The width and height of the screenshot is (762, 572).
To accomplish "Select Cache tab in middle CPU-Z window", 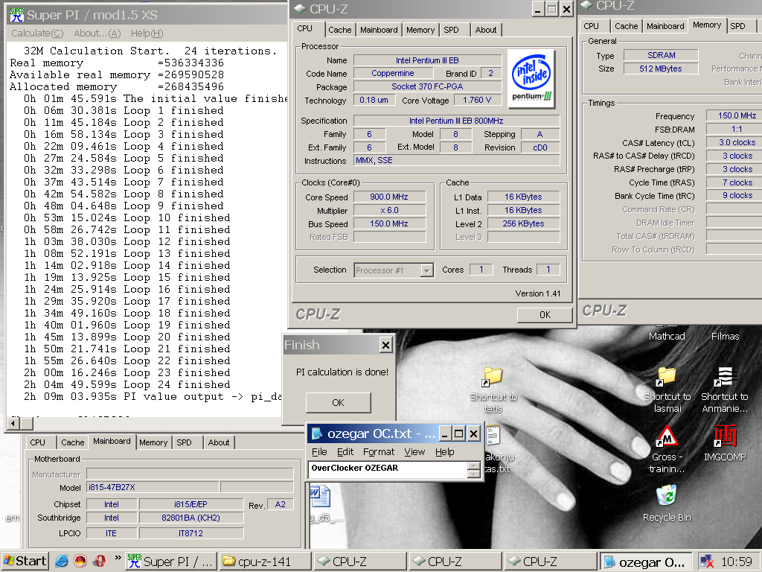I will click(339, 30).
